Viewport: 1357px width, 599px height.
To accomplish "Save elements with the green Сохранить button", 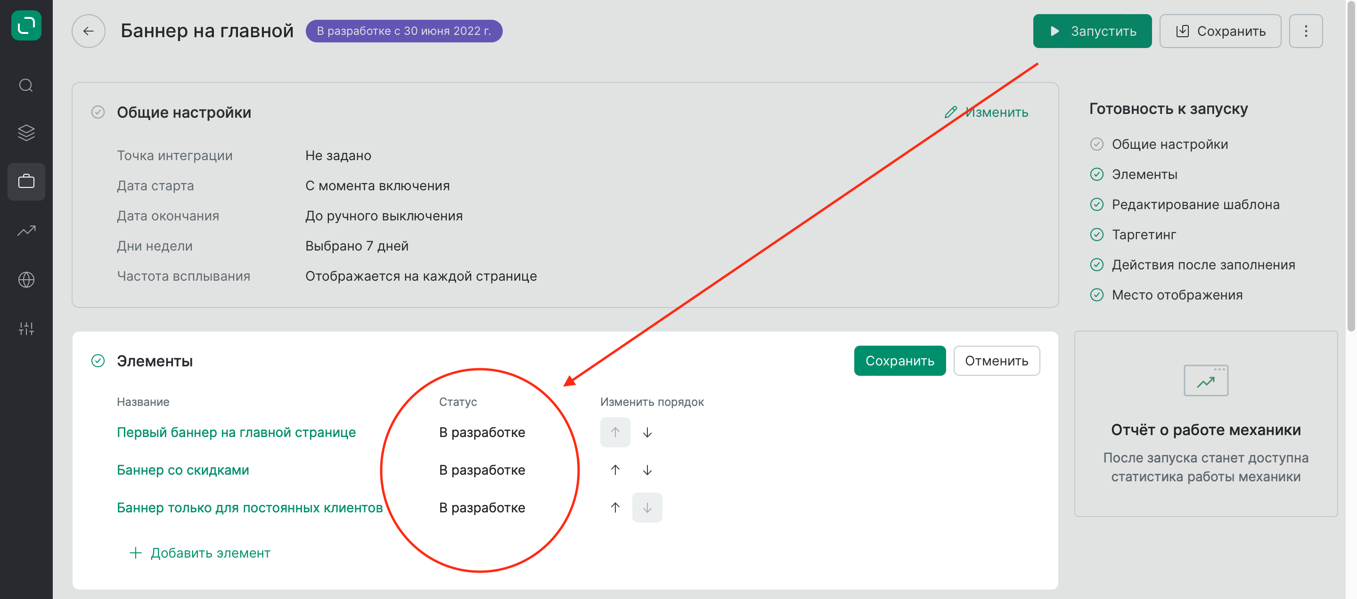I will (x=900, y=361).
